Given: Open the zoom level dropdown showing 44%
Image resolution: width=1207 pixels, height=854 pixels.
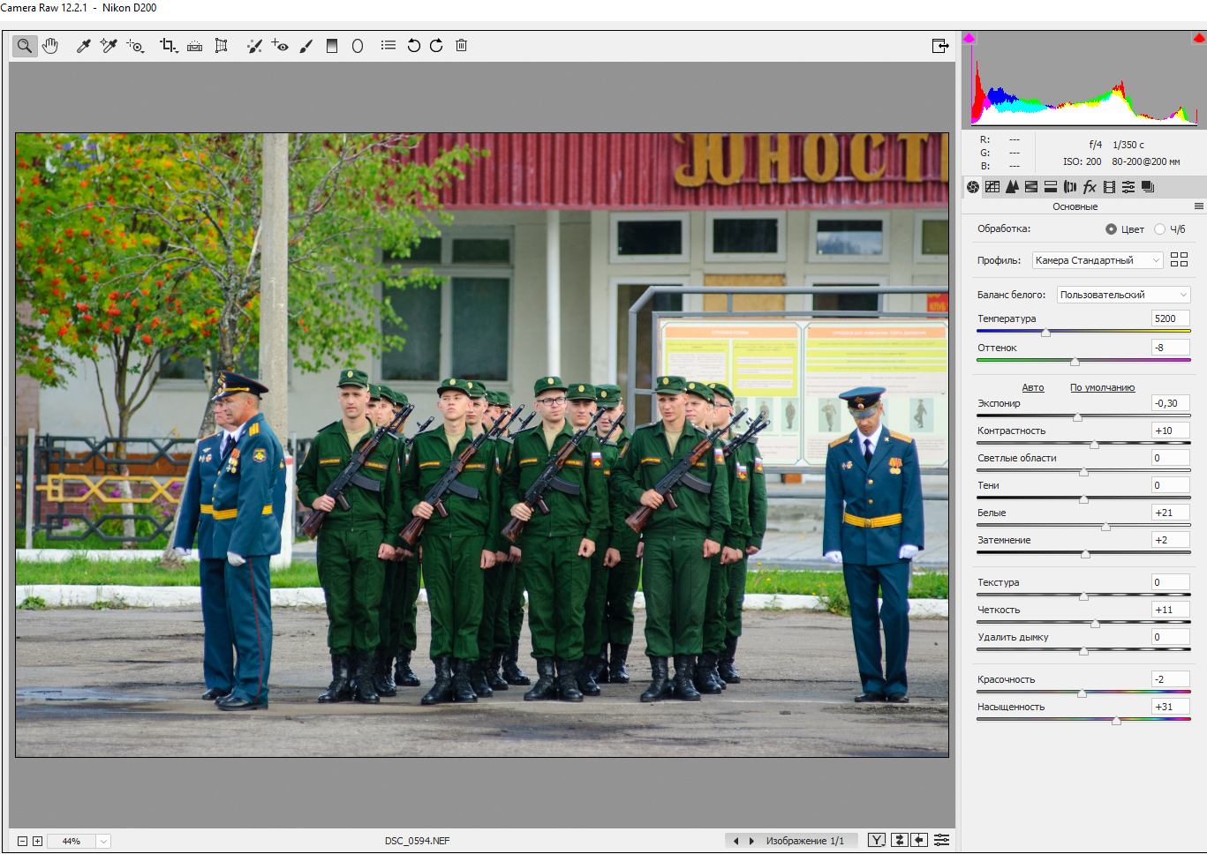Looking at the screenshot, I should click(103, 842).
